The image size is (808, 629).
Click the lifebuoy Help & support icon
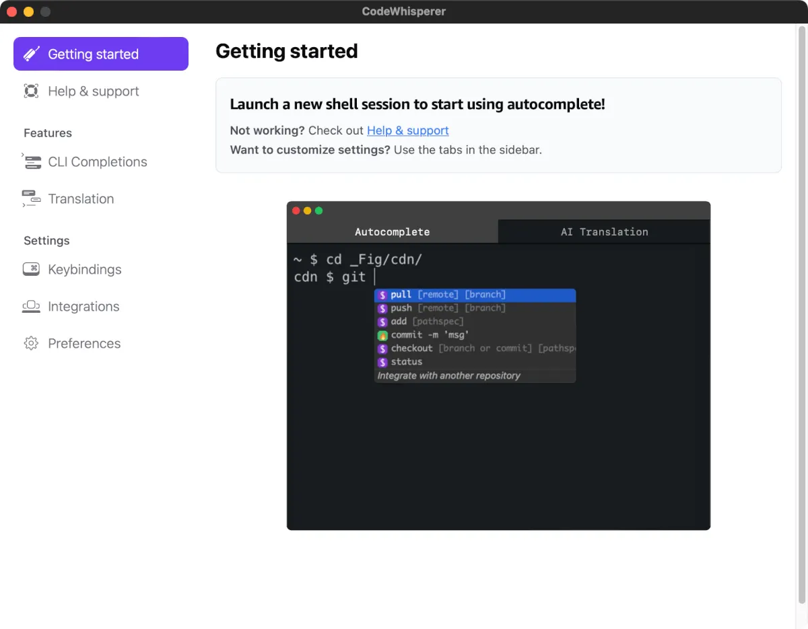tap(31, 91)
